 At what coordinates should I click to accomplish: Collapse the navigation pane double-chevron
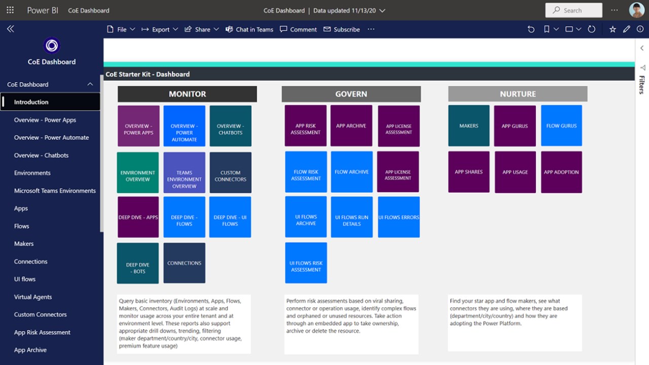tap(10, 29)
